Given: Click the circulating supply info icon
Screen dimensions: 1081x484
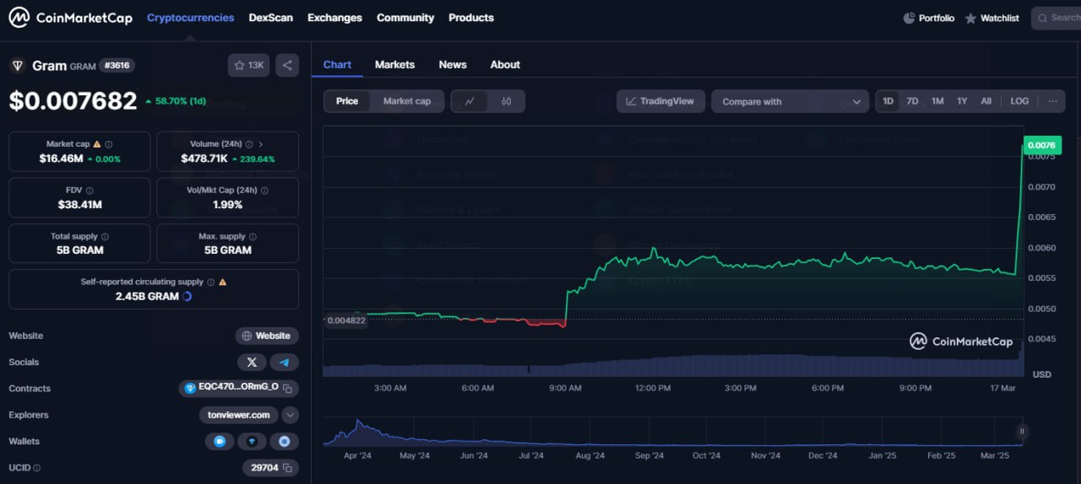Looking at the screenshot, I should tap(211, 282).
